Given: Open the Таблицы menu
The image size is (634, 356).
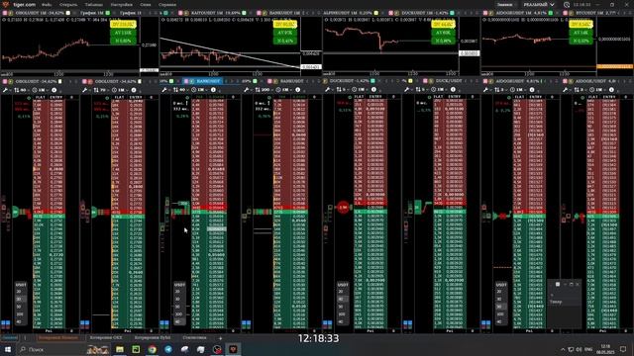Looking at the screenshot, I should tap(94, 4).
